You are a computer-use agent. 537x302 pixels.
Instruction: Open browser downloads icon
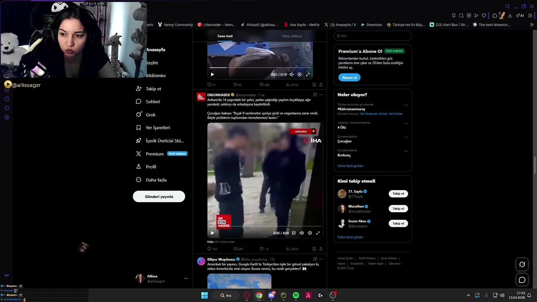click(x=510, y=16)
